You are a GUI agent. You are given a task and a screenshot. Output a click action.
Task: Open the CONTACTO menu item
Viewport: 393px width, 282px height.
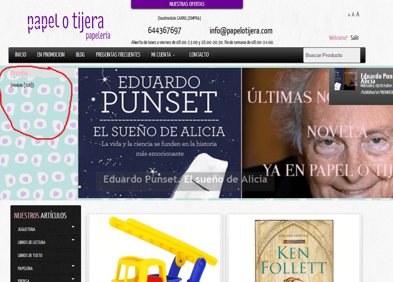199,54
